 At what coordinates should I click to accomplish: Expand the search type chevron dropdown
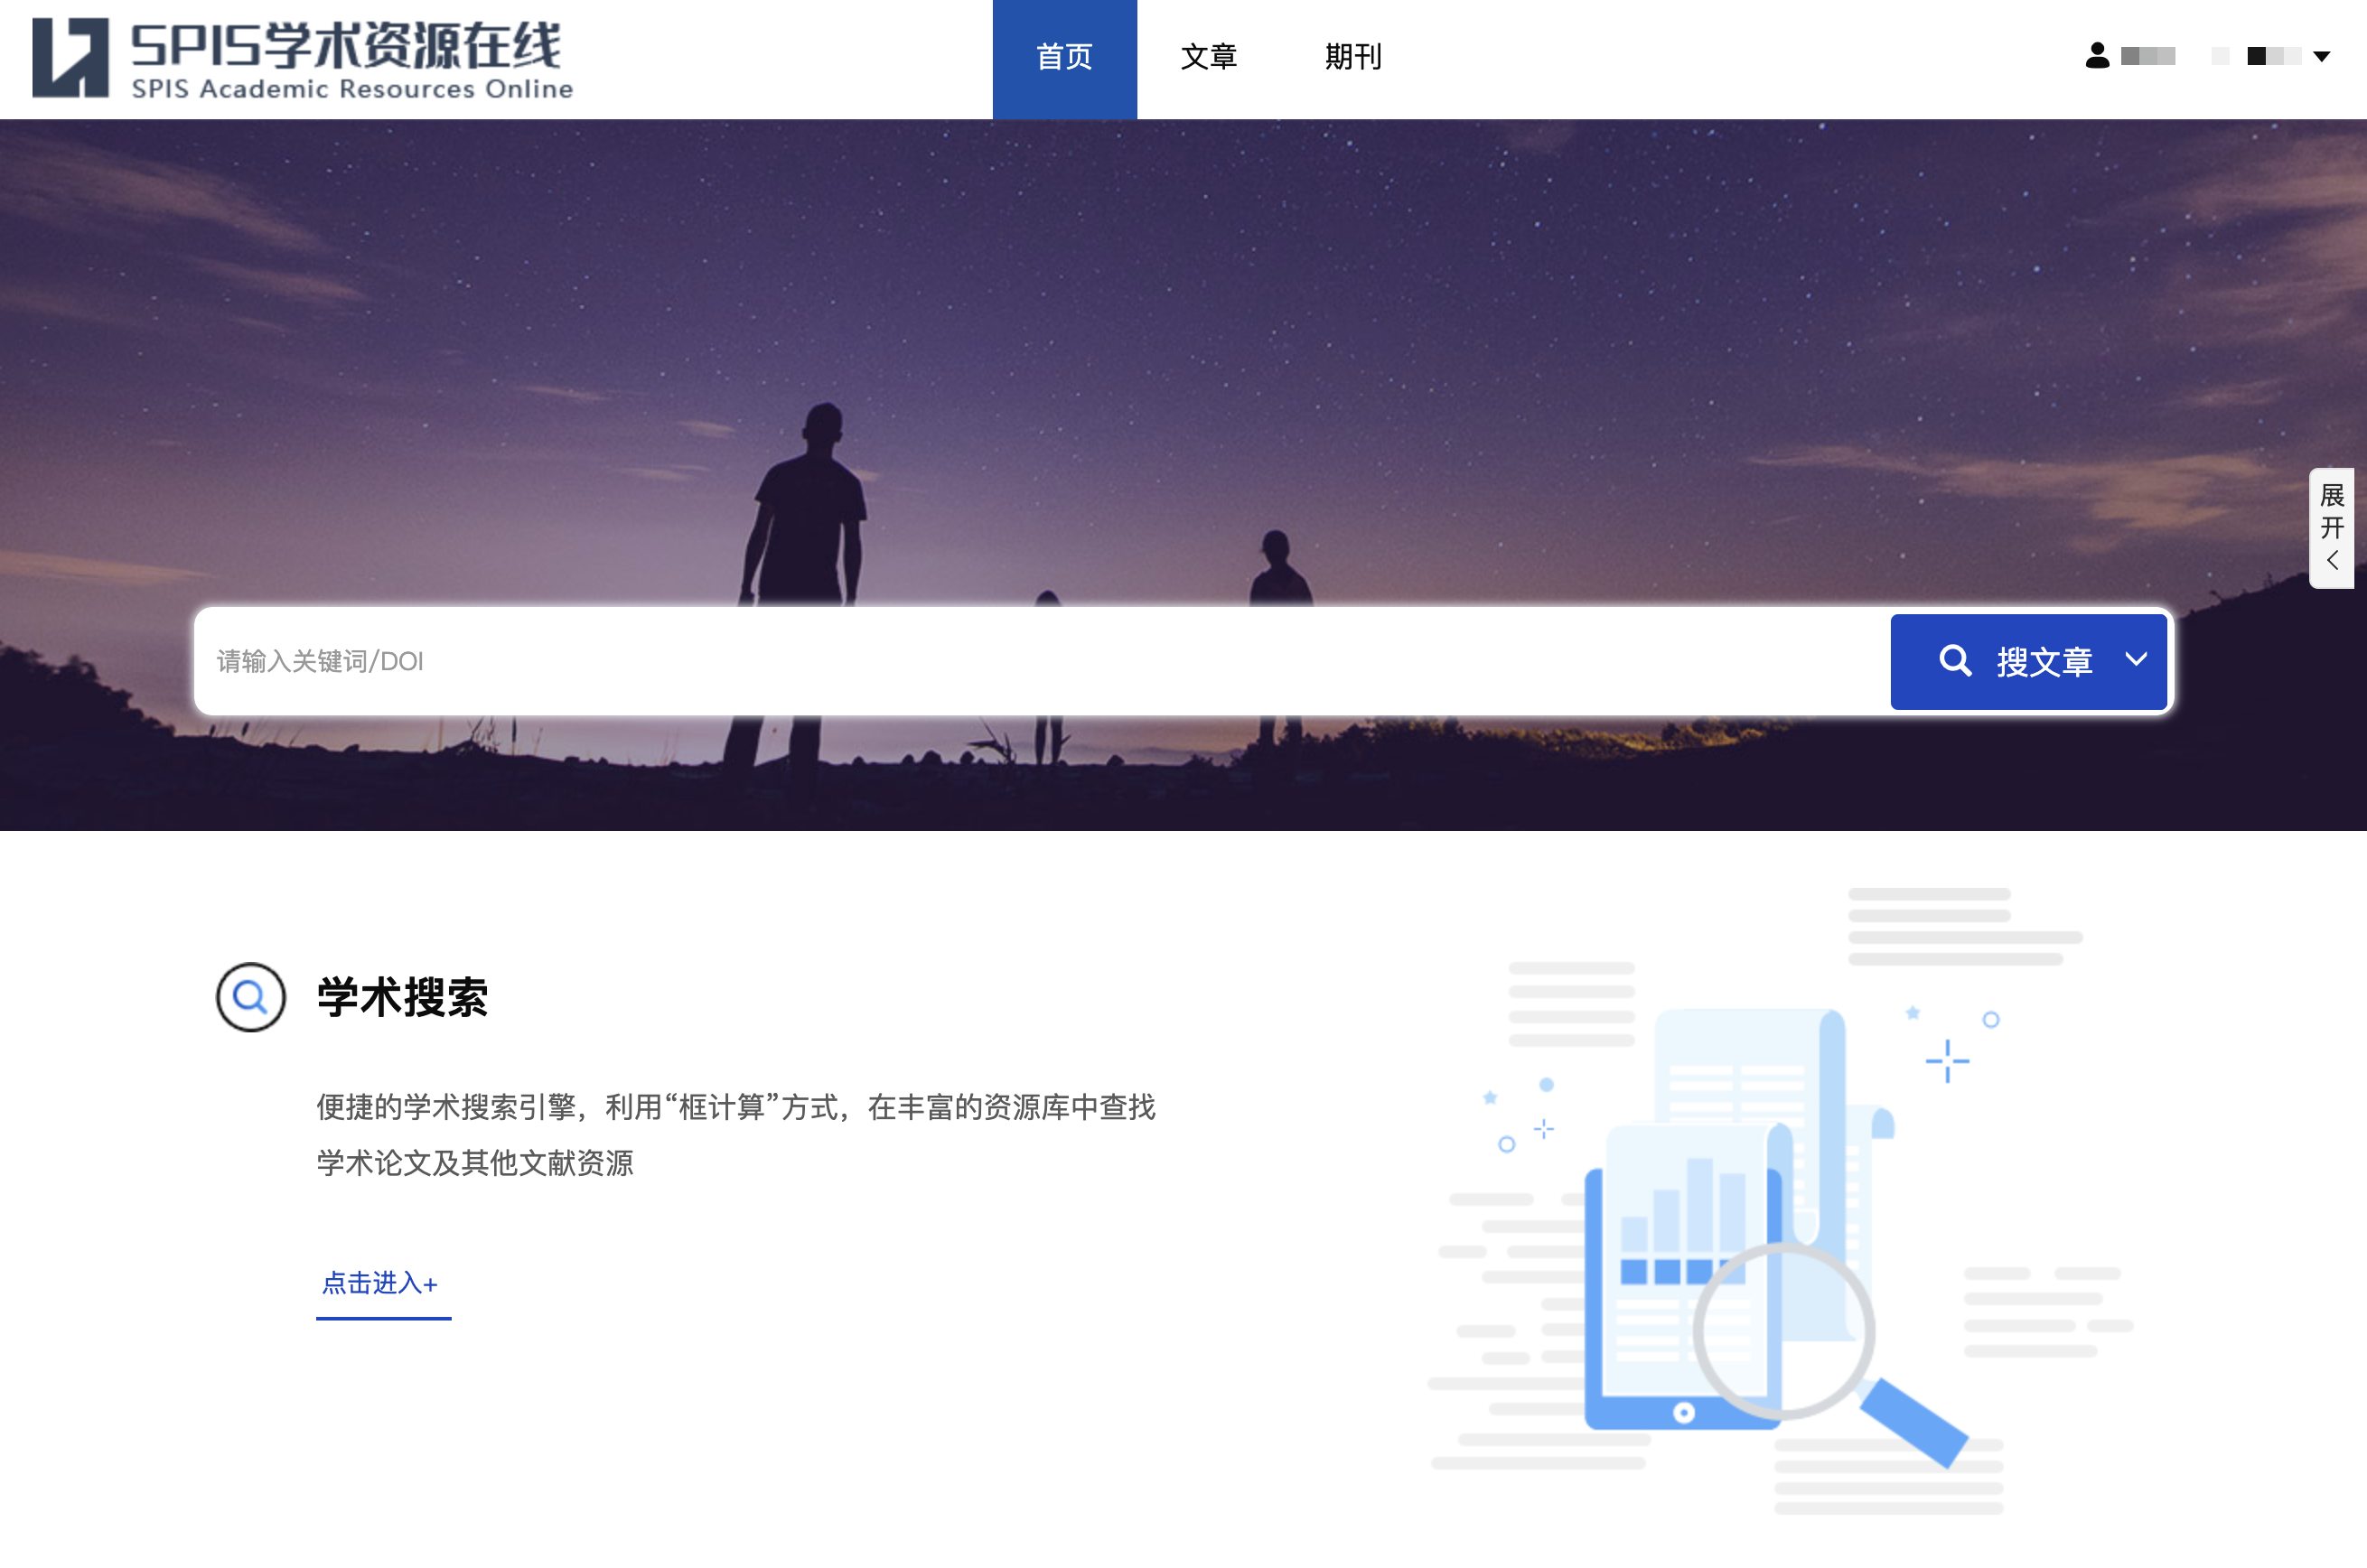(x=2135, y=660)
